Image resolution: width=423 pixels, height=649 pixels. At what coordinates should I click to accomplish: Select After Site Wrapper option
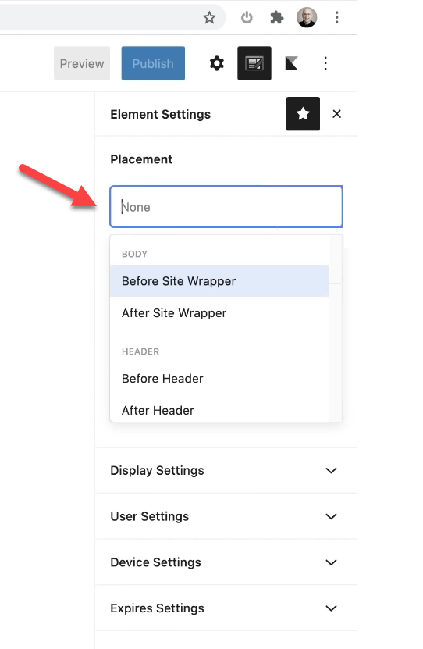[219, 313]
